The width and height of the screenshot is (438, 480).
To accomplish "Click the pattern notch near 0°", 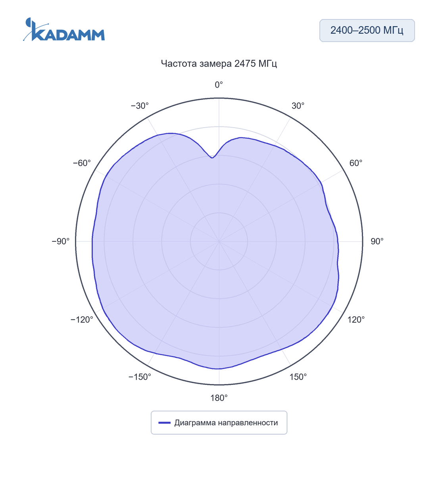I will click(x=212, y=158).
